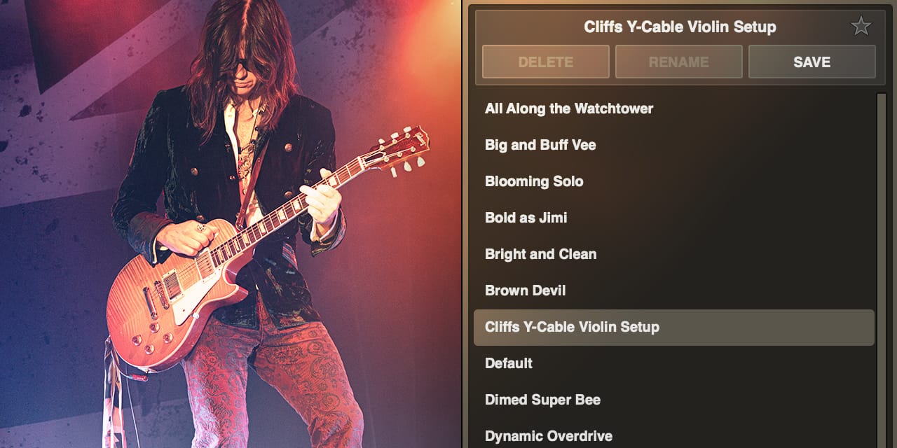Image resolution: width=897 pixels, height=448 pixels.
Task: Click the DELETE button
Action: (x=545, y=62)
